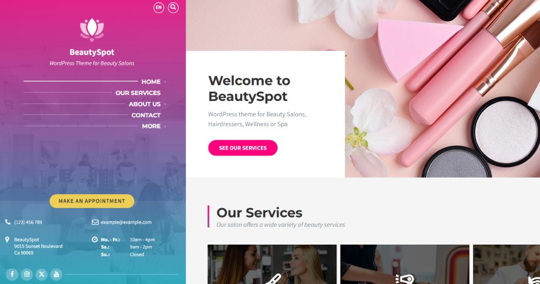The width and height of the screenshot is (540, 284).
Task: Go to OUR SERVICES menu item
Action: coord(138,93)
